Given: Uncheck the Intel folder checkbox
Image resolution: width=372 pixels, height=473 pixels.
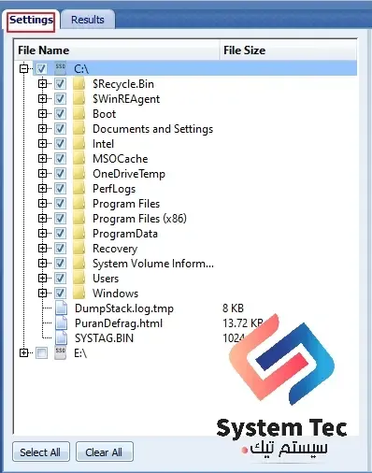Looking at the screenshot, I should click(x=60, y=143).
